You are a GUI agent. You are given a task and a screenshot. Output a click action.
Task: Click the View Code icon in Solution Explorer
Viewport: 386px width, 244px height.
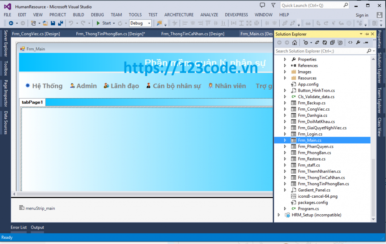pos(350,42)
